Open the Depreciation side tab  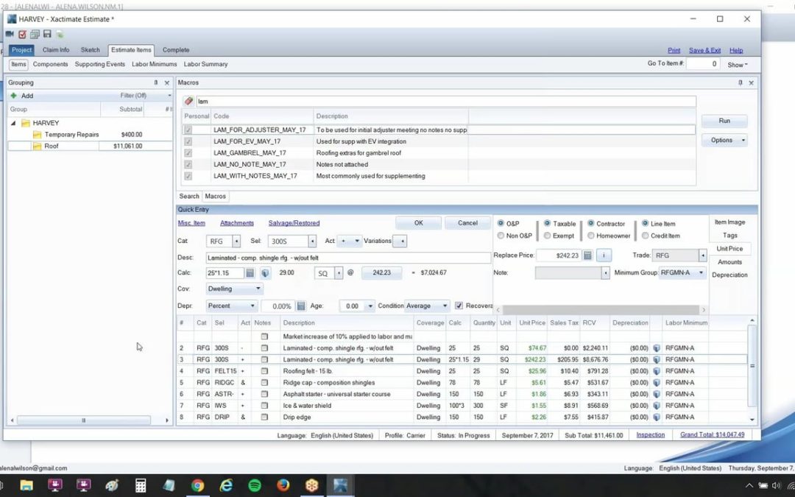click(729, 275)
